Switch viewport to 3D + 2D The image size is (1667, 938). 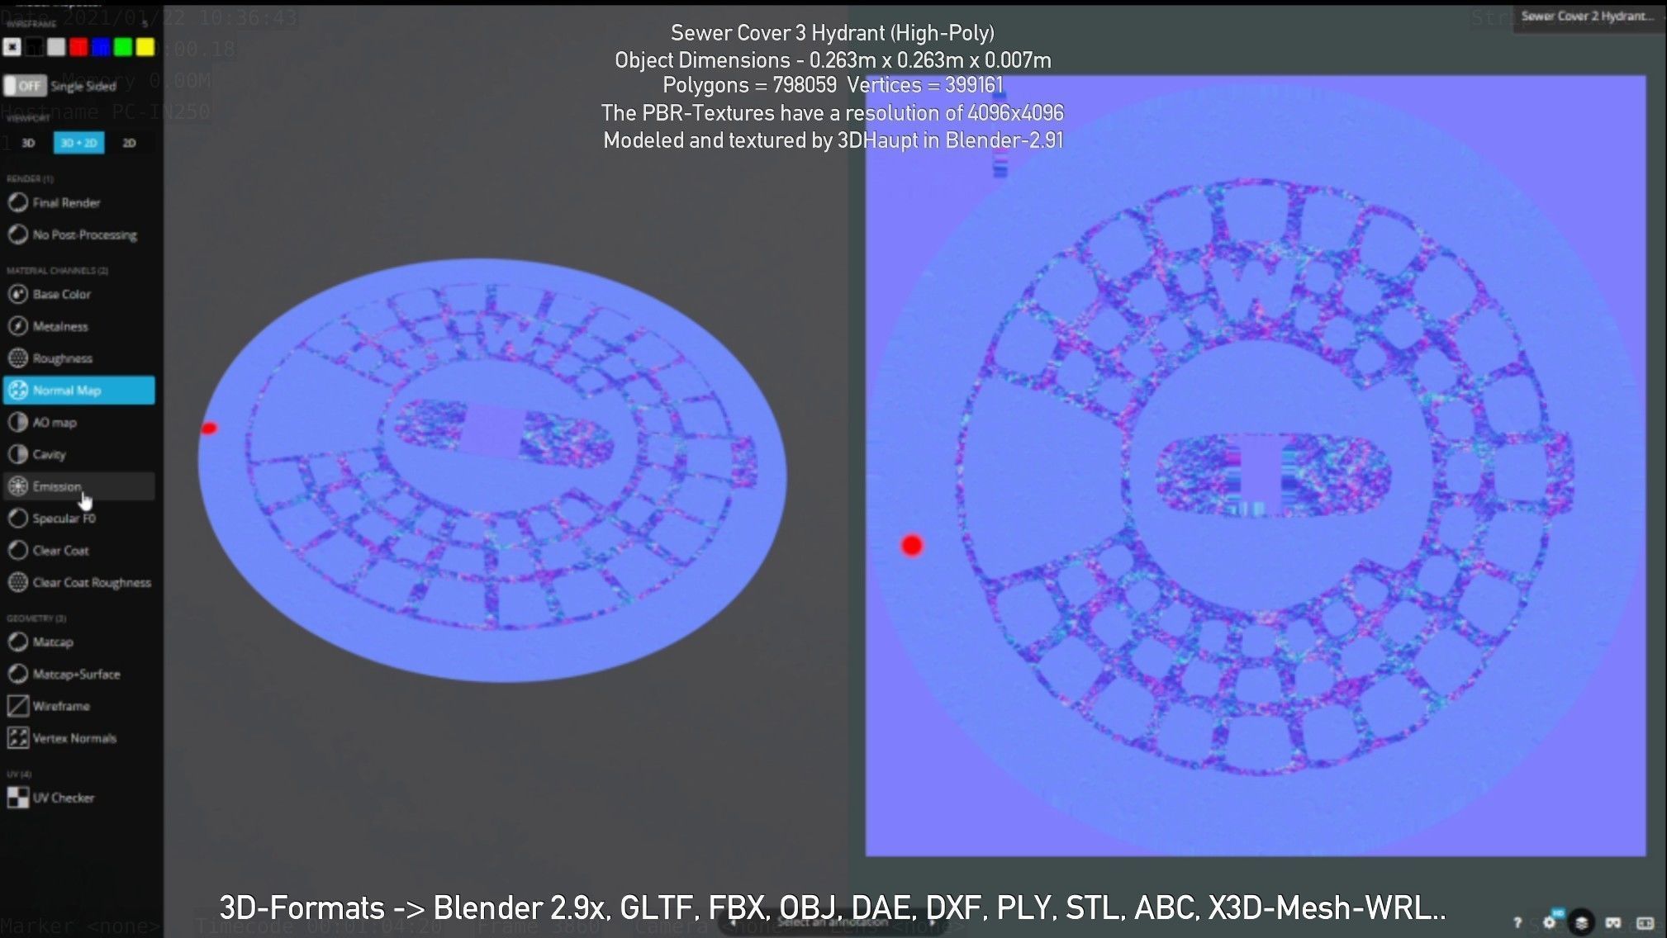(78, 143)
